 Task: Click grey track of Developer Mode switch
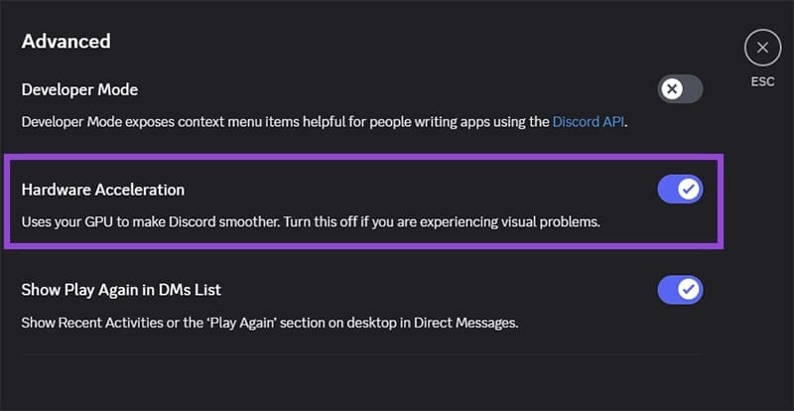[x=694, y=89]
